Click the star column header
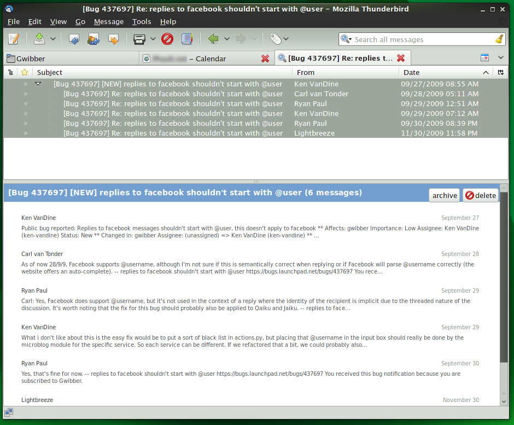The height and width of the screenshot is (425, 514). [25, 72]
